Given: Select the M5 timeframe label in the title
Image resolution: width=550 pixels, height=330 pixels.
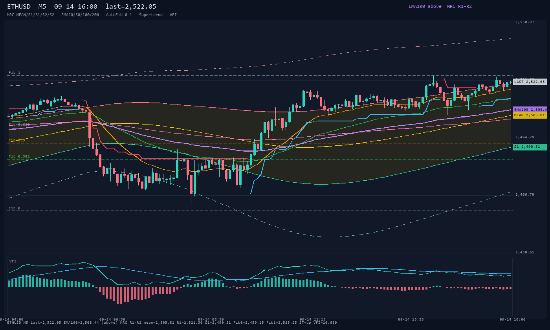Looking at the screenshot, I should 42,6.
